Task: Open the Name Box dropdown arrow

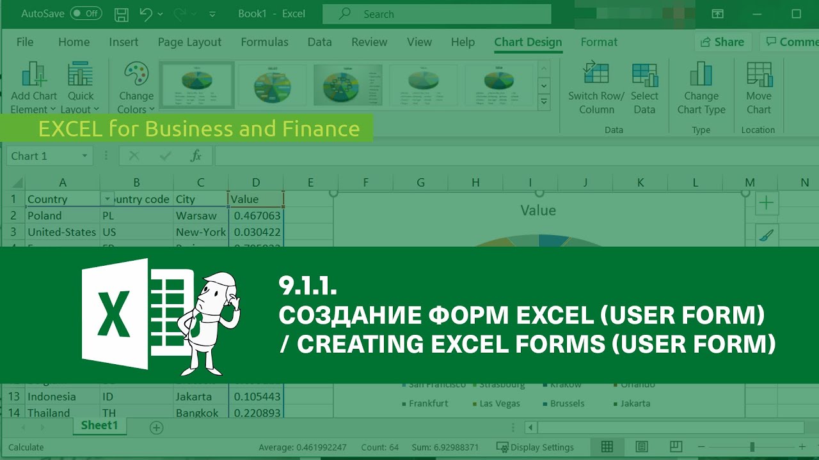Action: (84, 156)
